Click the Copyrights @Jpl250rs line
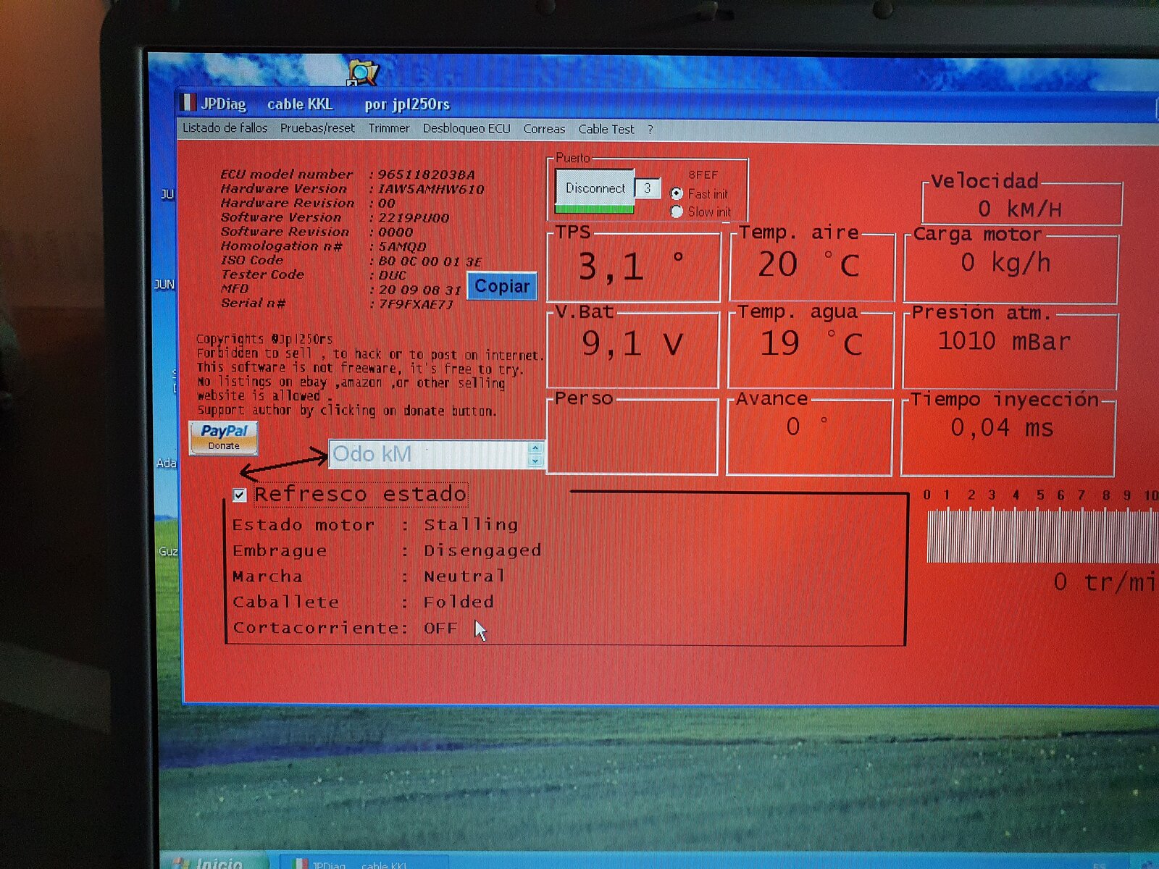Screen dimensions: 1159x869 tap(264, 339)
